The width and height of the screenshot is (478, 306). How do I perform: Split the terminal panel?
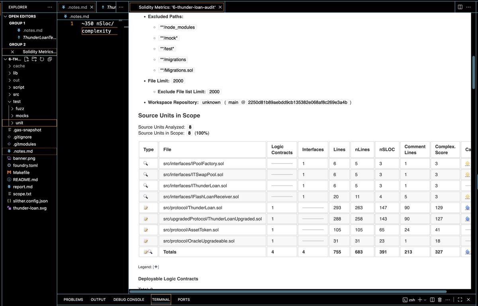[432, 300]
